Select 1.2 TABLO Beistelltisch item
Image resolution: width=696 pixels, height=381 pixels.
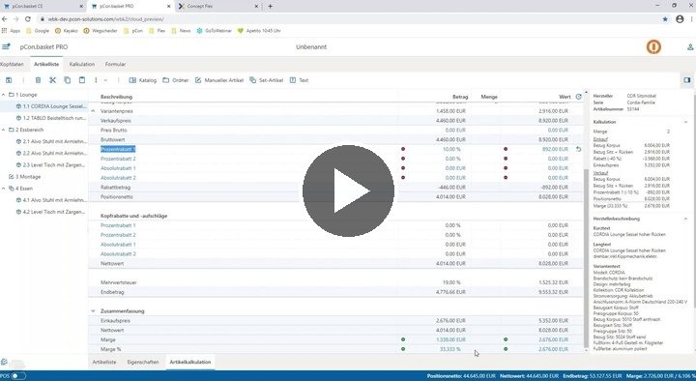[x=50, y=118]
